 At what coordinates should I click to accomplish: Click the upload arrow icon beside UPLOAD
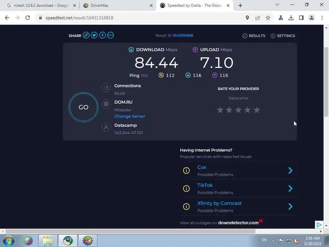(195, 50)
